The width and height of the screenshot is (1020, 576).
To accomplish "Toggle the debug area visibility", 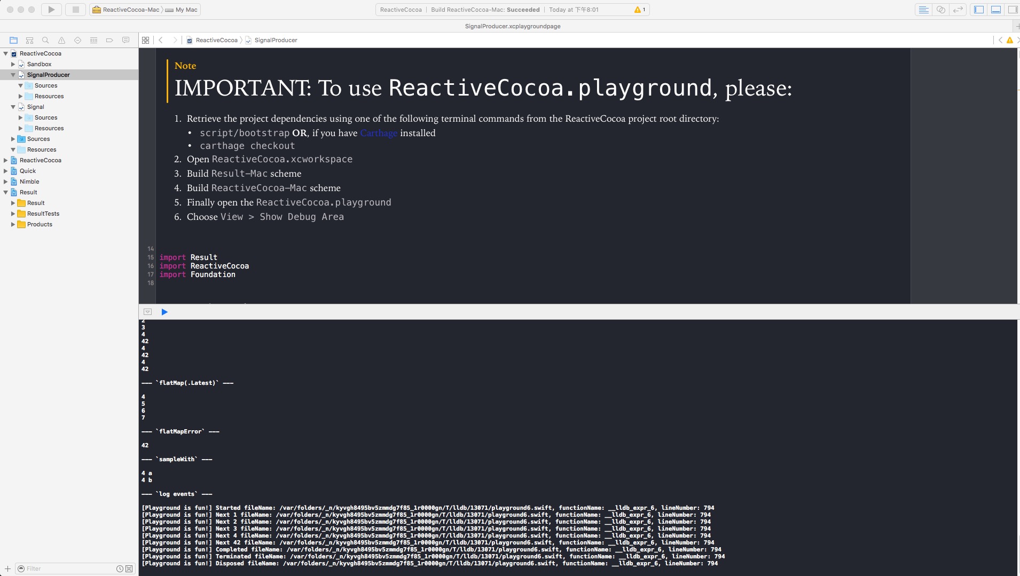I will pyautogui.click(x=996, y=10).
